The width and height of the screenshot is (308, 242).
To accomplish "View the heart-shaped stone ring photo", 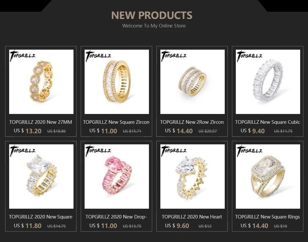I will point(192,176).
